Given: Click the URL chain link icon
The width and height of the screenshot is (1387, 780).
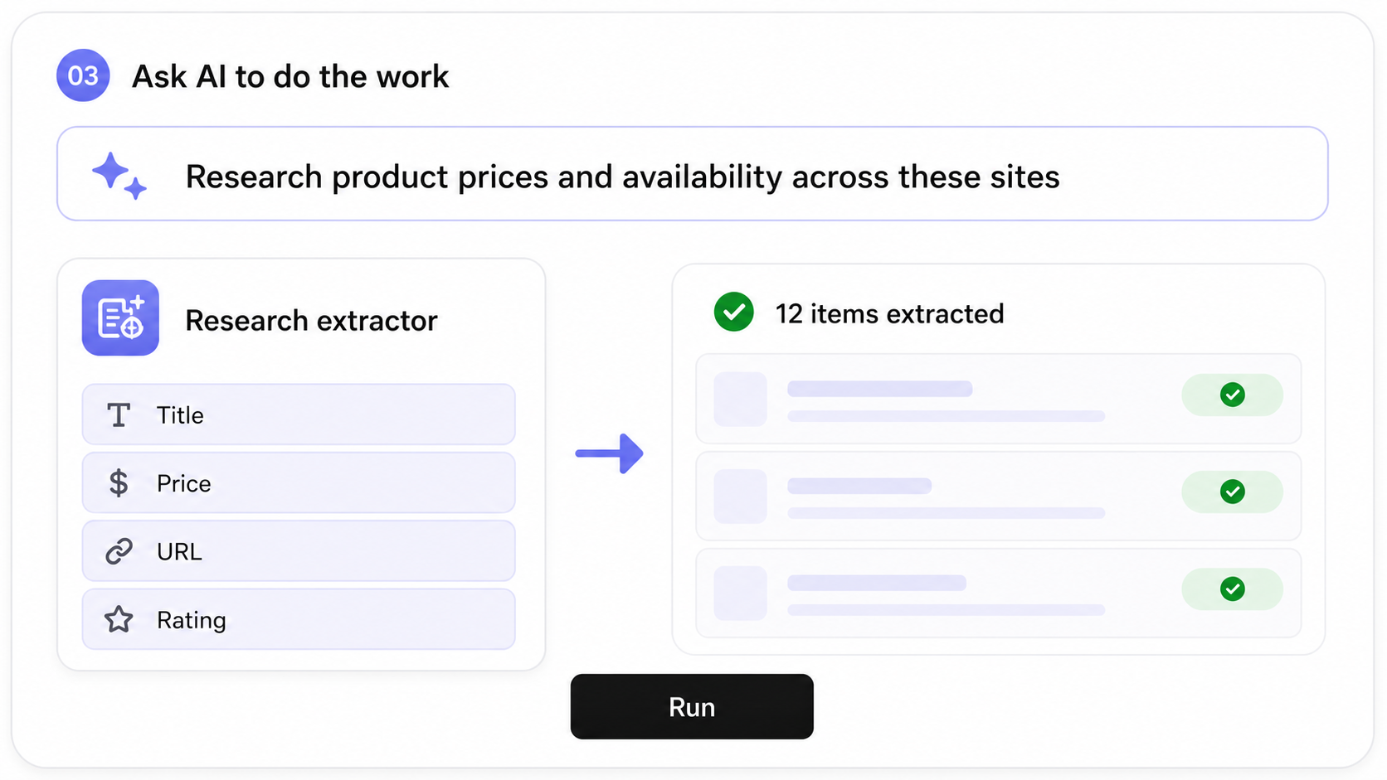Looking at the screenshot, I should click(119, 551).
